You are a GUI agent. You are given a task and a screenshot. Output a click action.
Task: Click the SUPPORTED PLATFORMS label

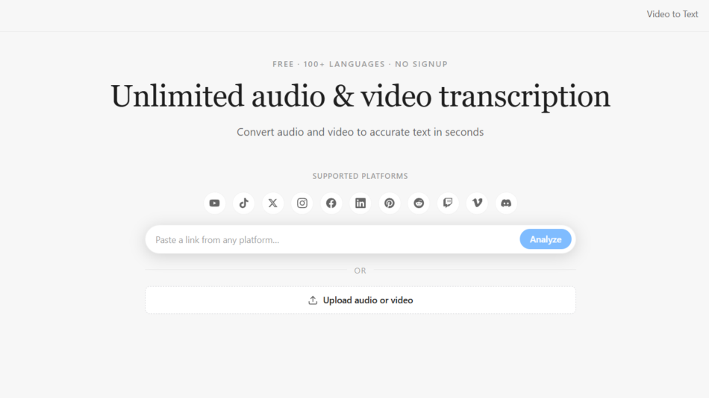point(360,176)
